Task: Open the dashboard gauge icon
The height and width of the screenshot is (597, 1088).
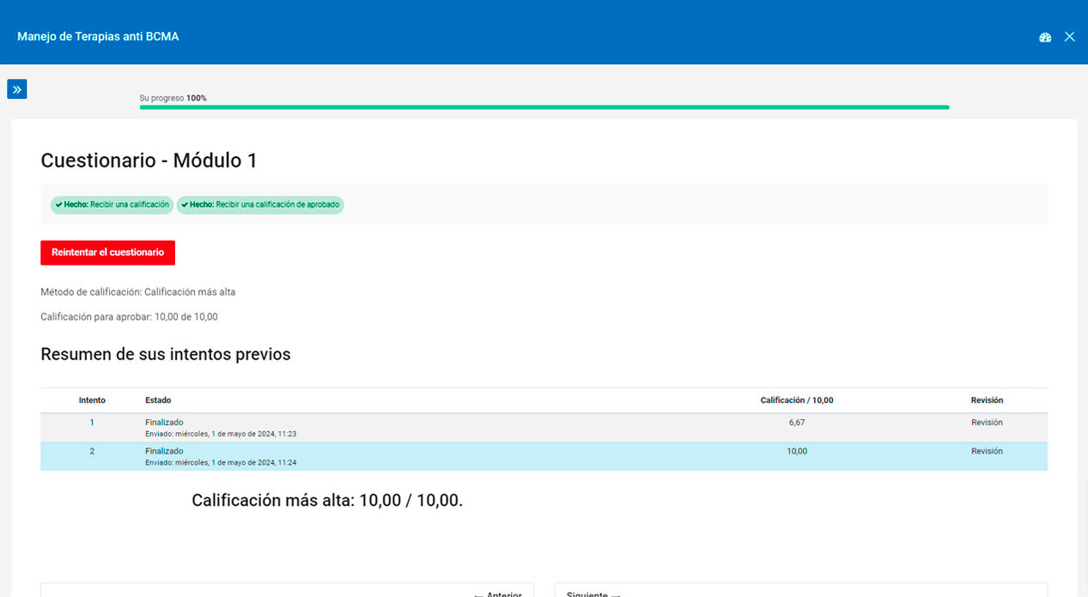Action: [x=1045, y=37]
